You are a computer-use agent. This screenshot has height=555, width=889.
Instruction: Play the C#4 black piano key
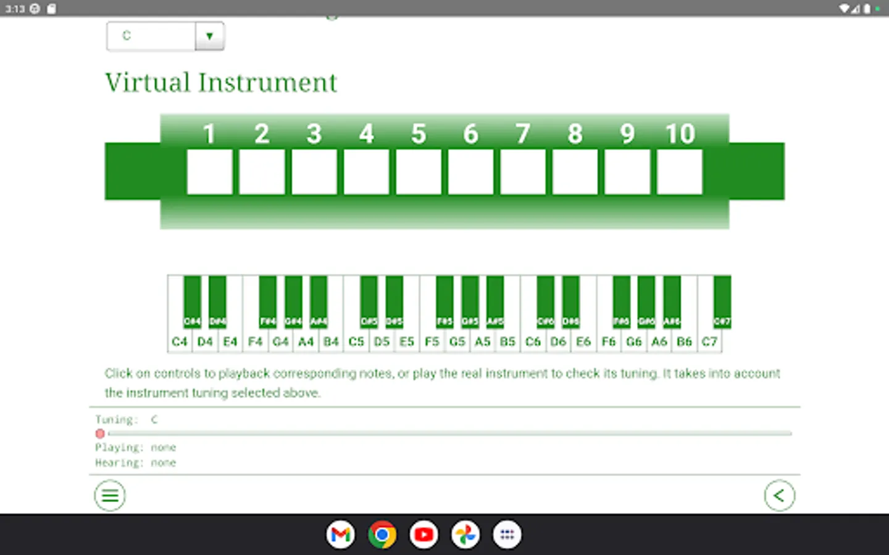192,302
